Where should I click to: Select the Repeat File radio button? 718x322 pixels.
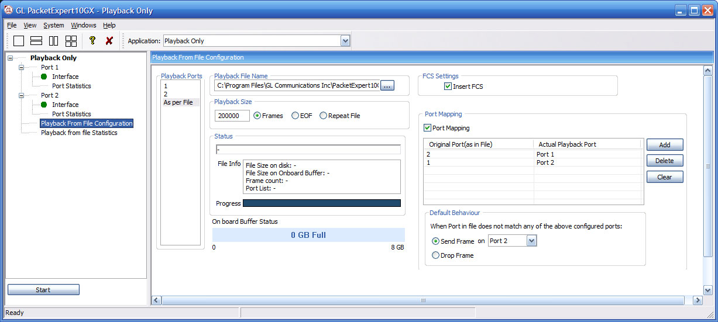(323, 116)
